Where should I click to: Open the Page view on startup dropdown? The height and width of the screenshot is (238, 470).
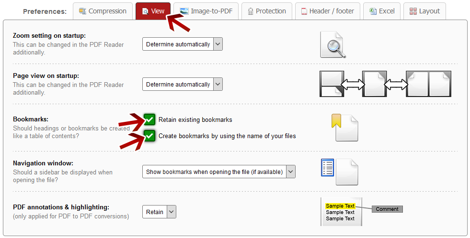(183, 85)
